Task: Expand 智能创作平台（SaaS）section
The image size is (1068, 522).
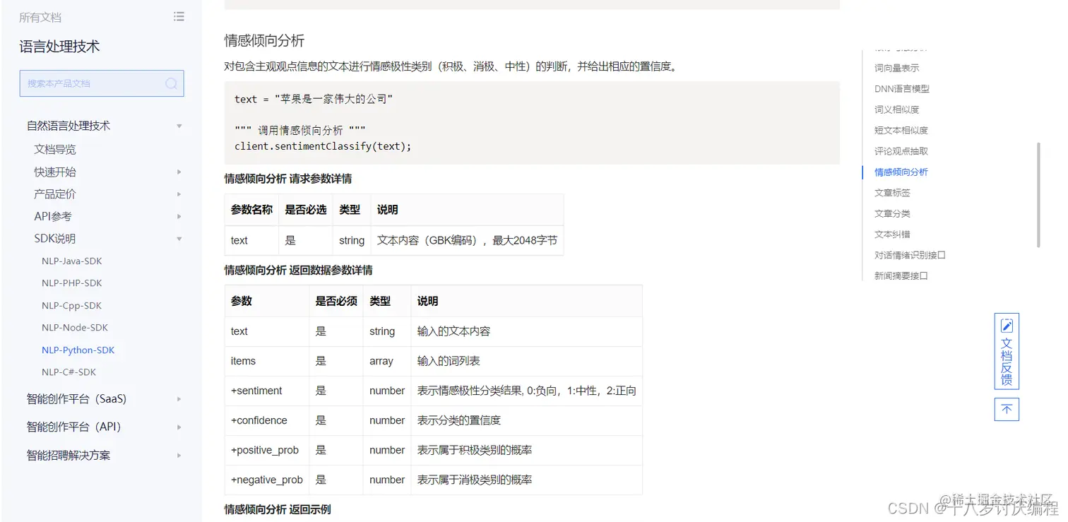Action: click(178, 398)
